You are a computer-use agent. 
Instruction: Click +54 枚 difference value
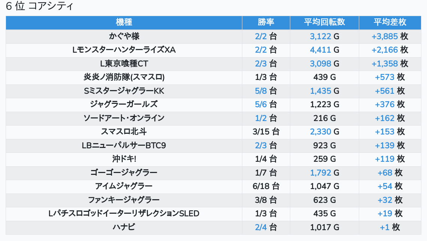click(x=390, y=186)
